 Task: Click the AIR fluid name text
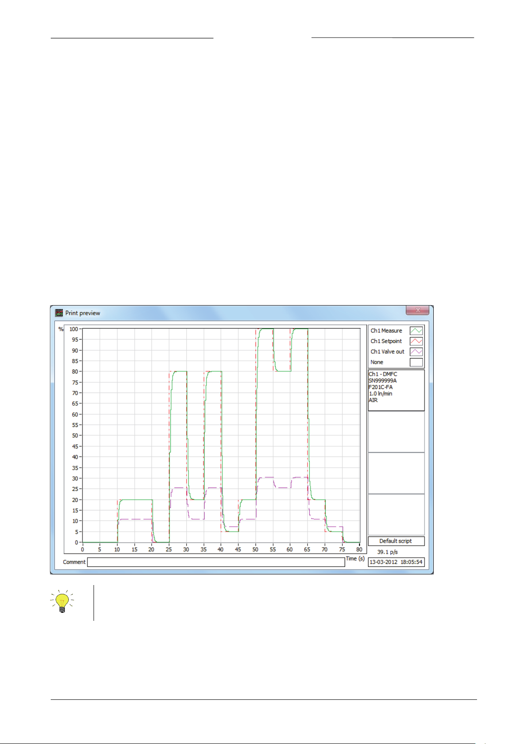(373, 400)
